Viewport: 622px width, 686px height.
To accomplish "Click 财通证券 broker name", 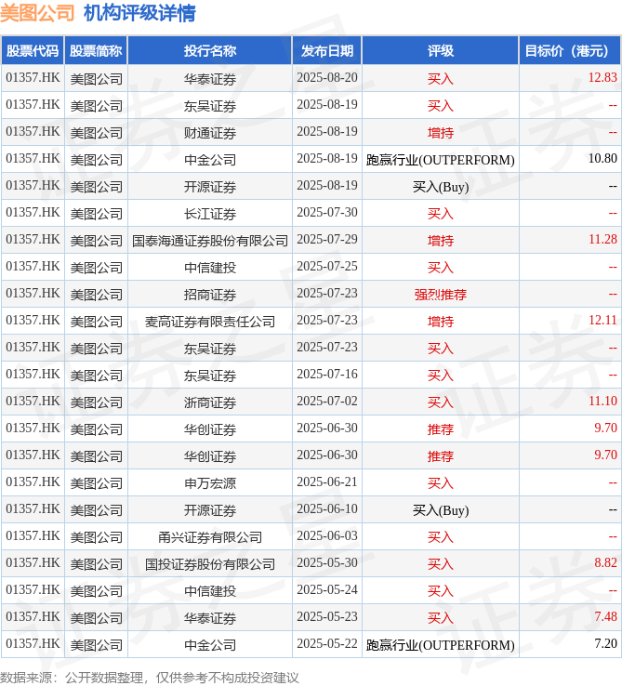I will click(210, 133).
